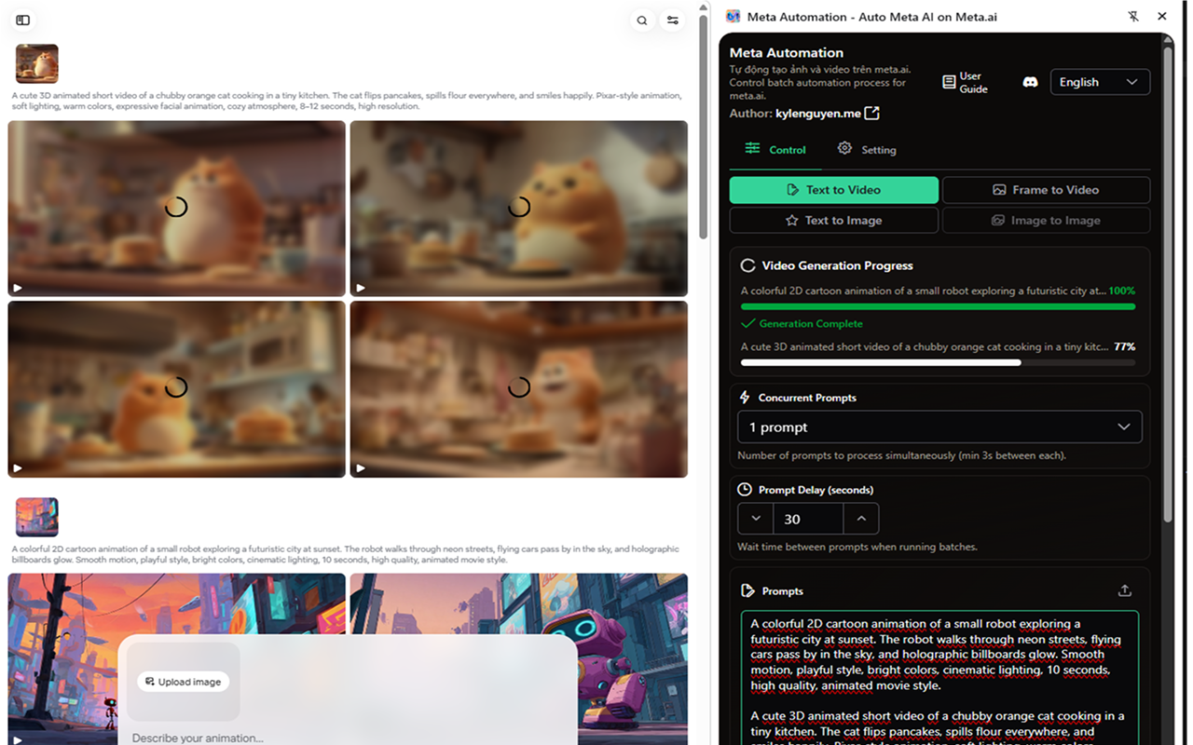Screen dimensions: 1193x745
Task: Click the cat video progress bar at 77%
Action: [938, 362]
